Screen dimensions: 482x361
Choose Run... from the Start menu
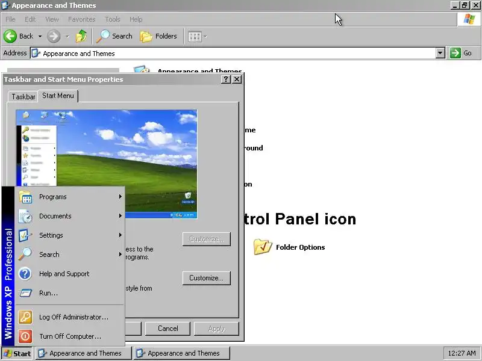pyautogui.click(x=70, y=293)
